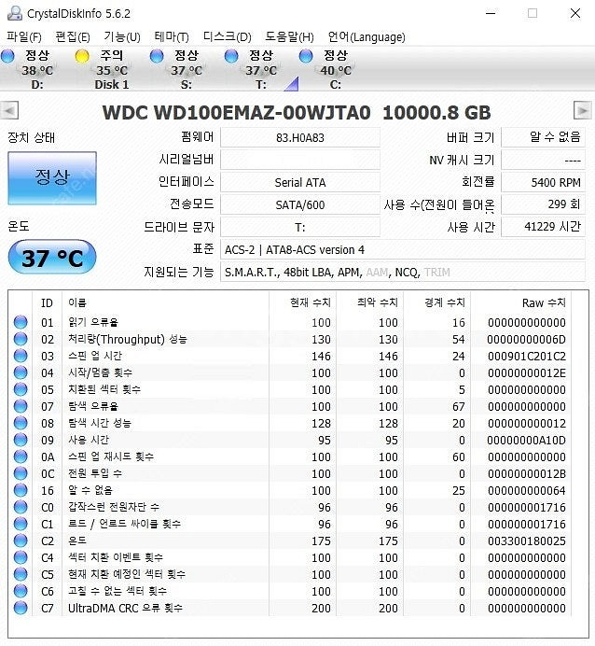Viewport: 595px width, 646px height.
Task: Select raw value 000901C201C2
Action: (527, 356)
